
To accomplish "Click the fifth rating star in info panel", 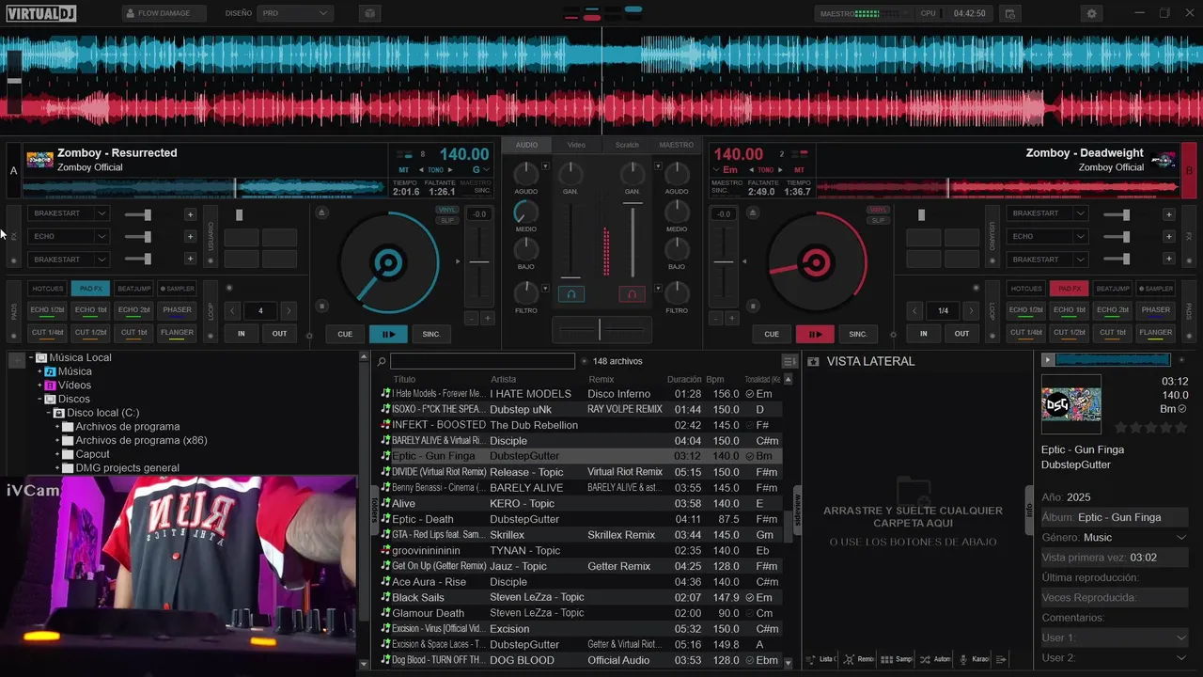I will pos(1180,428).
